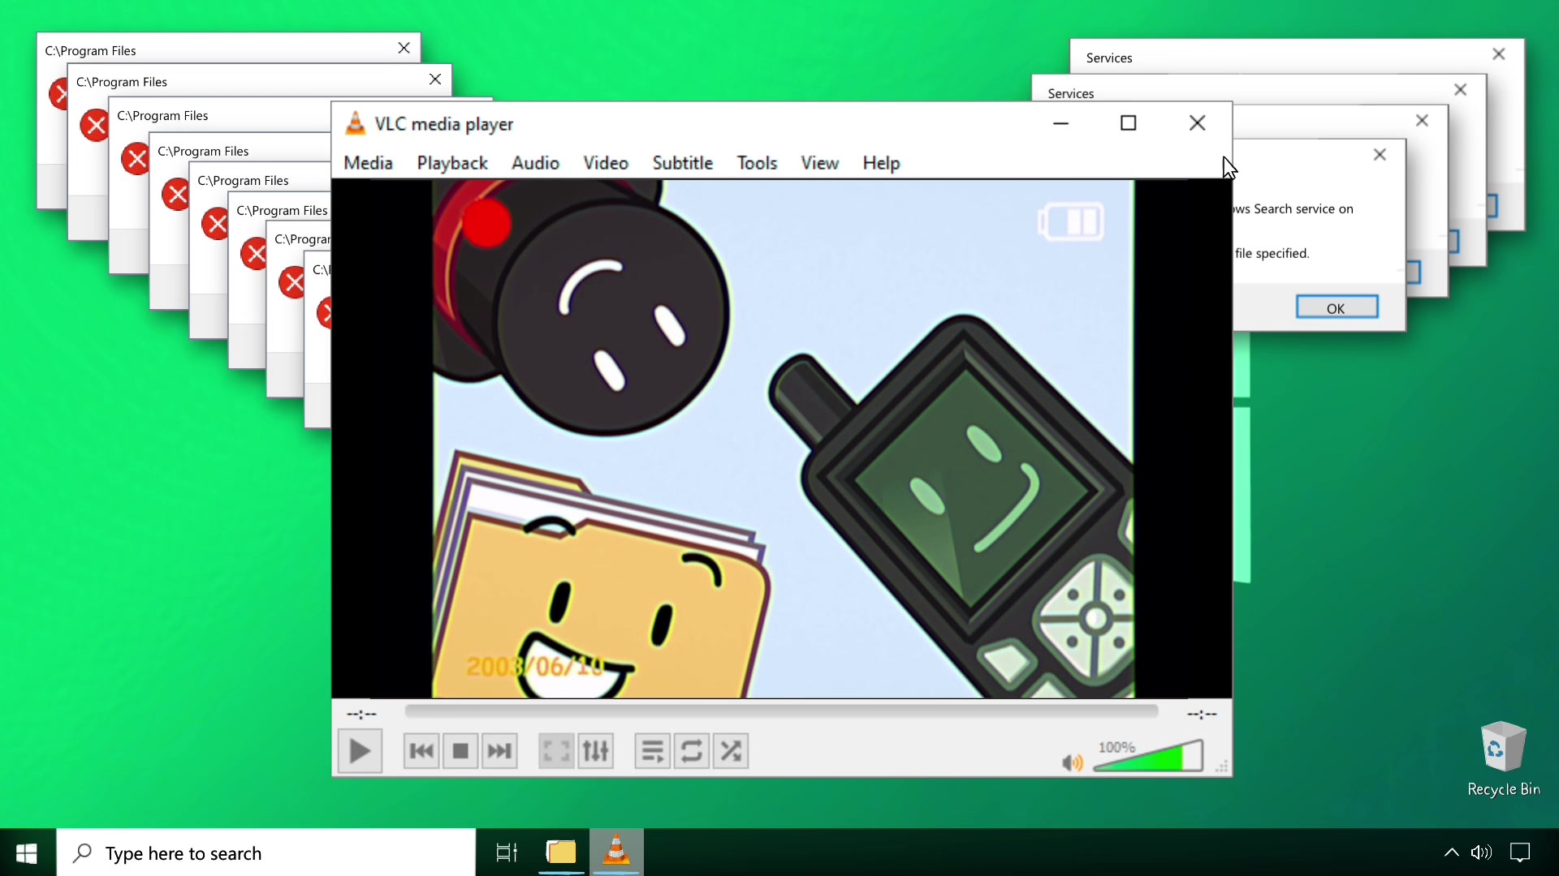
Task: Open File Explorer from the taskbar
Action: point(561,852)
